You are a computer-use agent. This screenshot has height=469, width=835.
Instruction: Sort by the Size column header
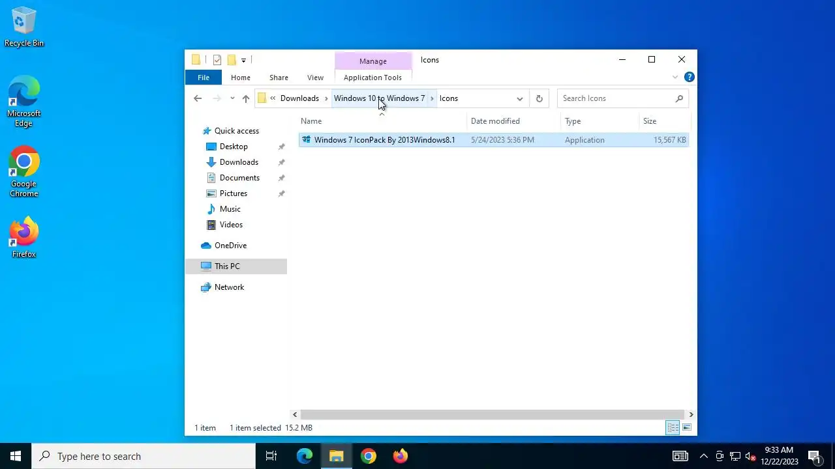coord(665,121)
